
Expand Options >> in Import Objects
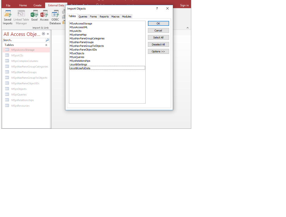point(158,52)
